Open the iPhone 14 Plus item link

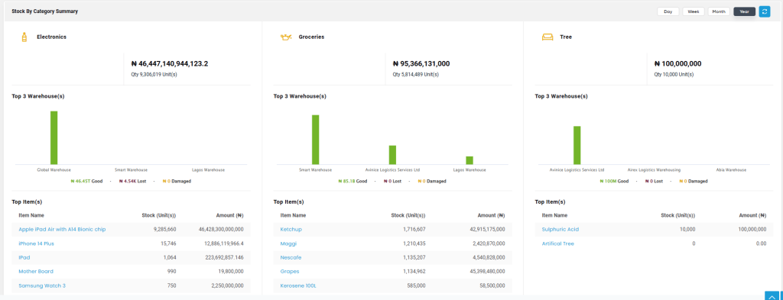[x=36, y=244]
